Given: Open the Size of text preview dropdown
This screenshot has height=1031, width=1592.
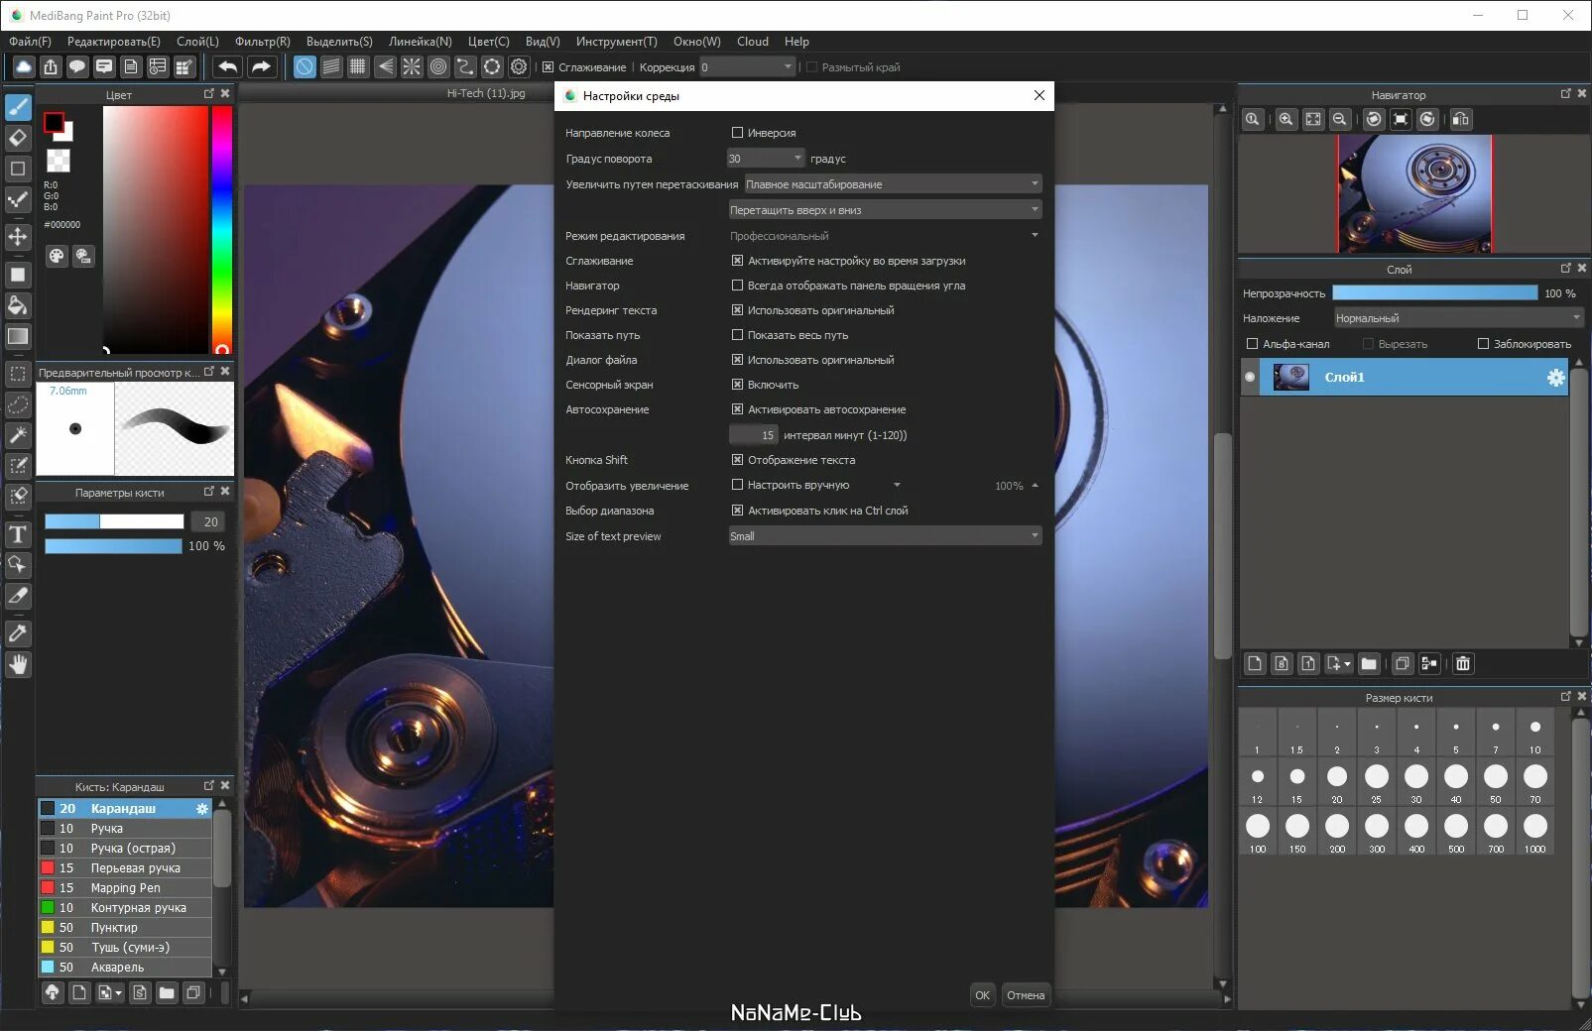Looking at the screenshot, I should (x=885, y=535).
